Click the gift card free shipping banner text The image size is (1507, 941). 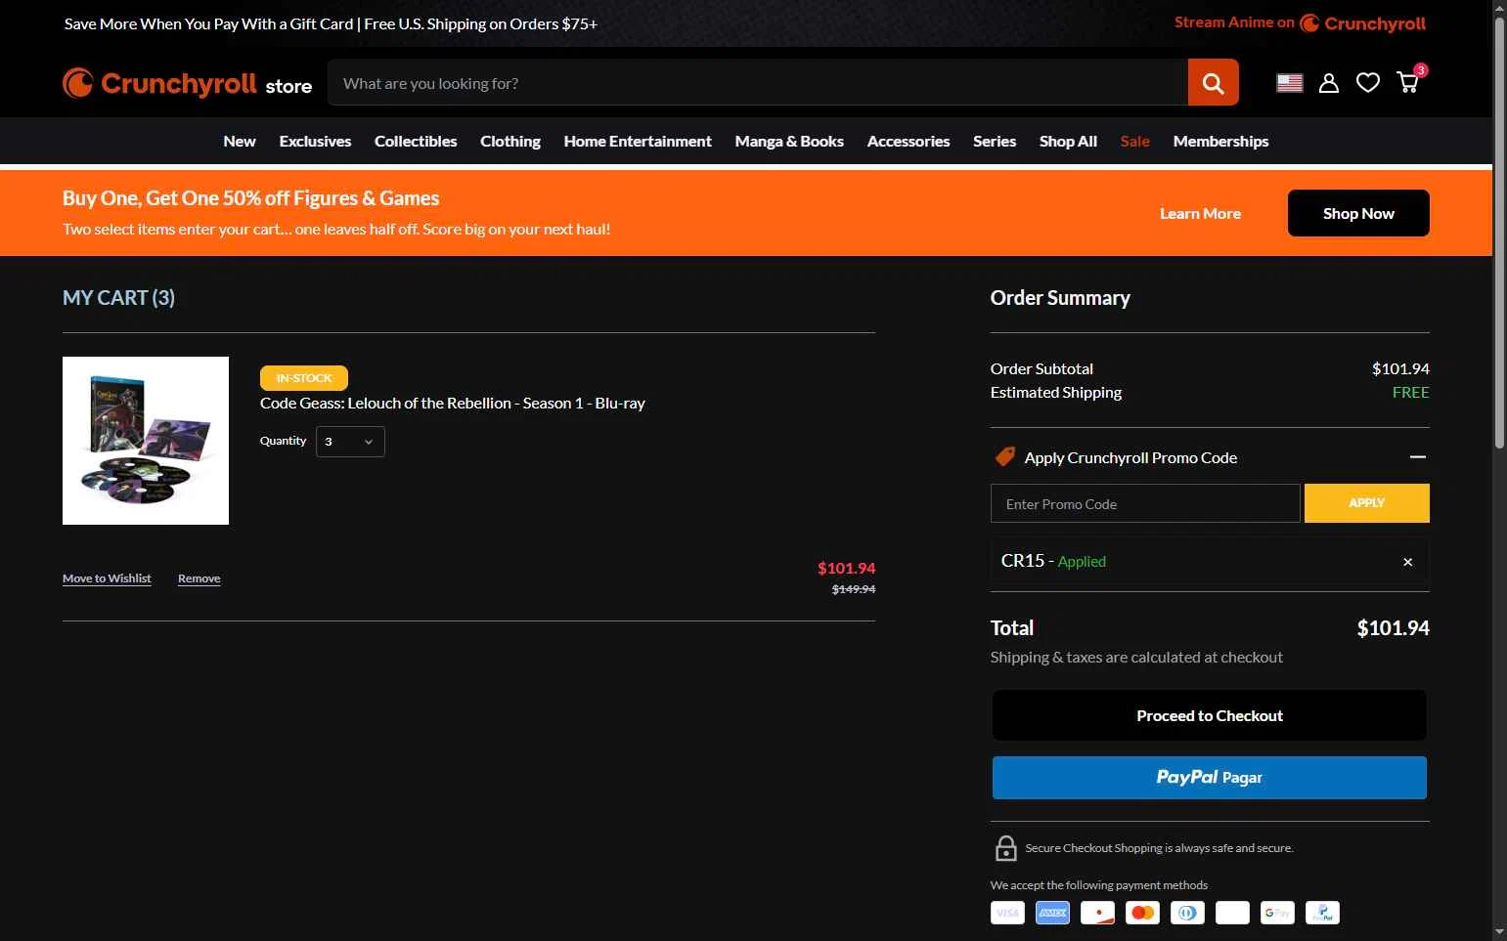click(x=331, y=23)
